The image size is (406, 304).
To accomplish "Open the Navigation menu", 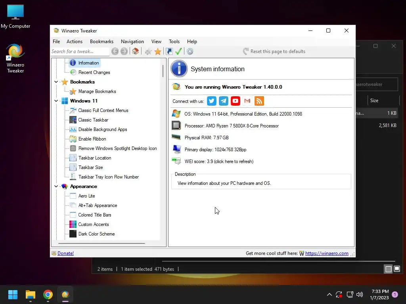I will coord(132,41).
